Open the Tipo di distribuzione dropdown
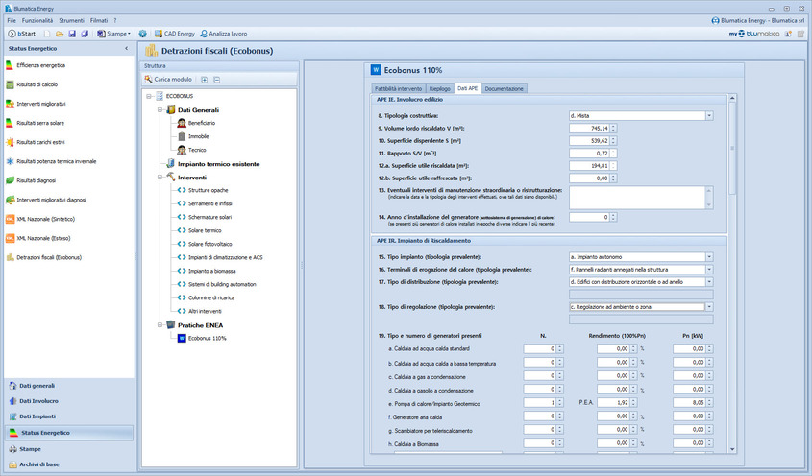812x476 pixels. [709, 282]
